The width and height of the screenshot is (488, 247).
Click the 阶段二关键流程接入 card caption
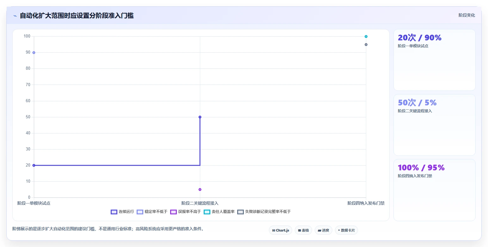pyautogui.click(x=415, y=111)
